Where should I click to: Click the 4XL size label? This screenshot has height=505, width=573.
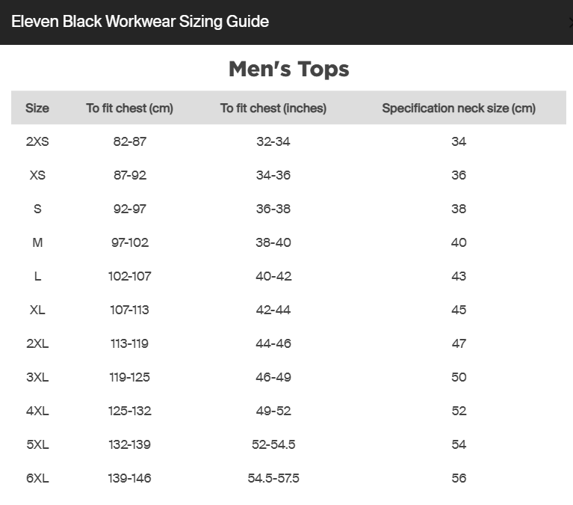37,411
